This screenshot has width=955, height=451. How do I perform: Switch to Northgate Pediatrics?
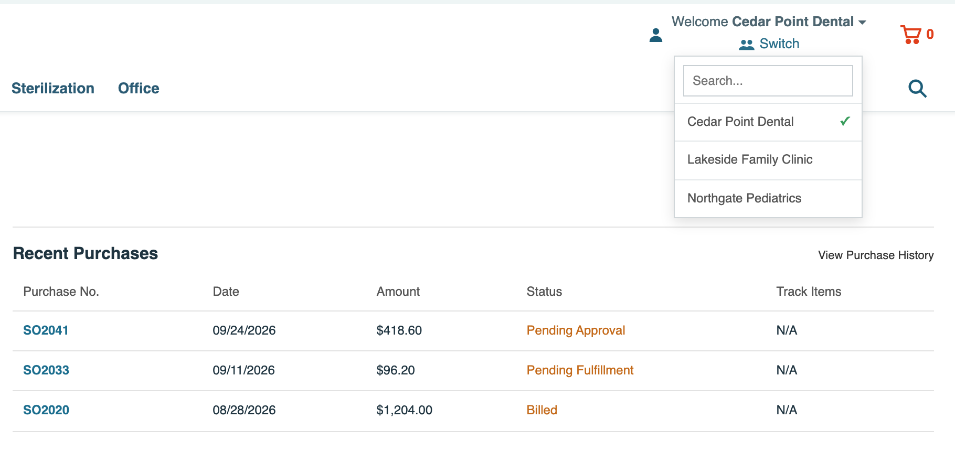pos(768,198)
